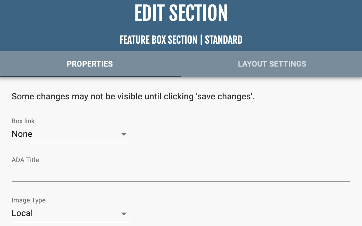Click the ADA Title input underline
Viewport: 362px width, 226px height.
[181, 181]
